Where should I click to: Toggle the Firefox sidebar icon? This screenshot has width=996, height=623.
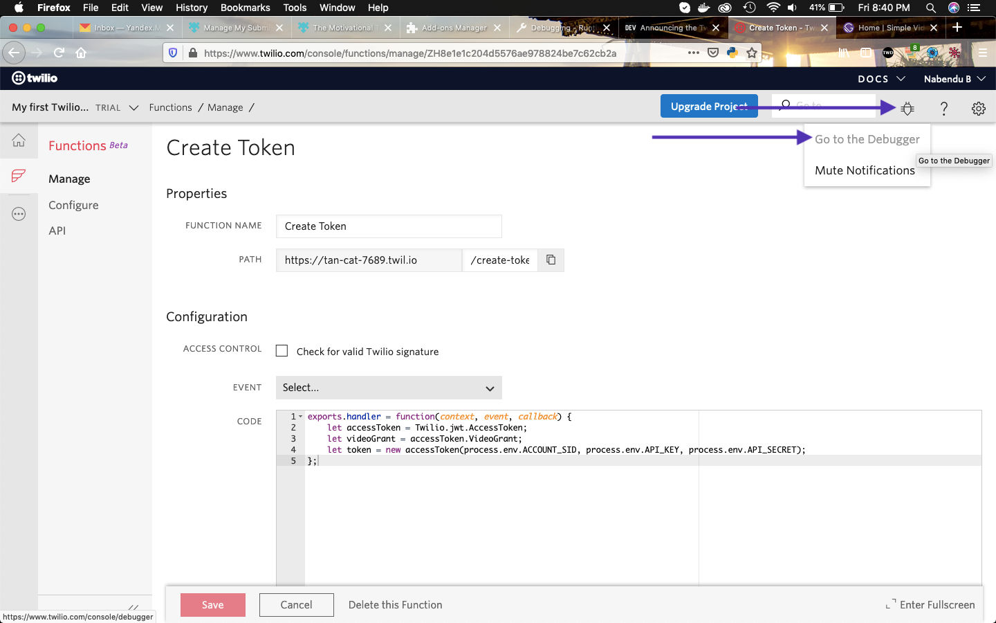tap(866, 53)
